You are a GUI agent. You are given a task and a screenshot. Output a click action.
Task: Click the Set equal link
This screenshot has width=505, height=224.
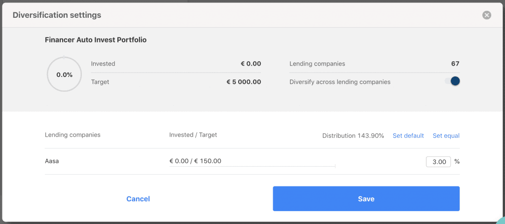(x=446, y=136)
